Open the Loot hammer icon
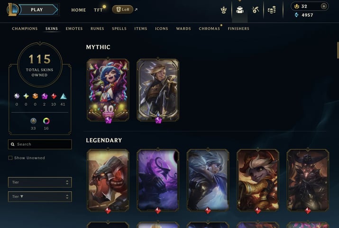 (256, 10)
